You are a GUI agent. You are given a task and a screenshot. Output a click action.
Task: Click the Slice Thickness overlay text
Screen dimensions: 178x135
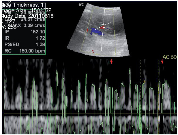[x=20, y=5]
